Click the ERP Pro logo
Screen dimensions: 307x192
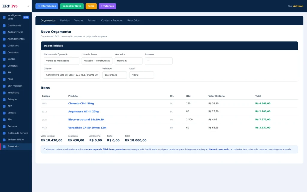point(10,6)
